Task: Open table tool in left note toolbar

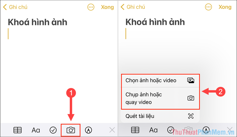Action: pos(18,130)
